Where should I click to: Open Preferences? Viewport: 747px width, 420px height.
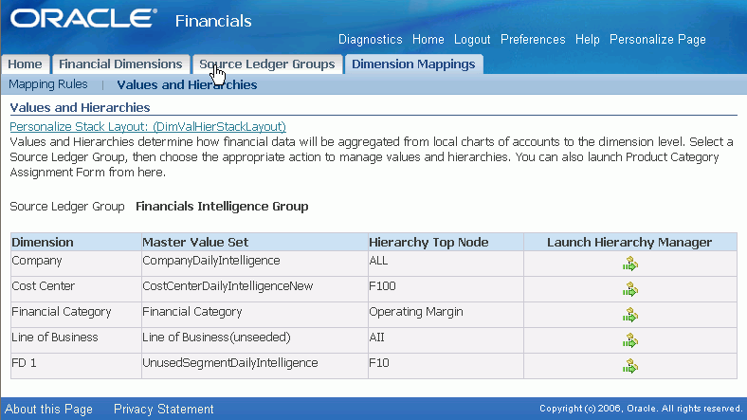pyautogui.click(x=533, y=40)
